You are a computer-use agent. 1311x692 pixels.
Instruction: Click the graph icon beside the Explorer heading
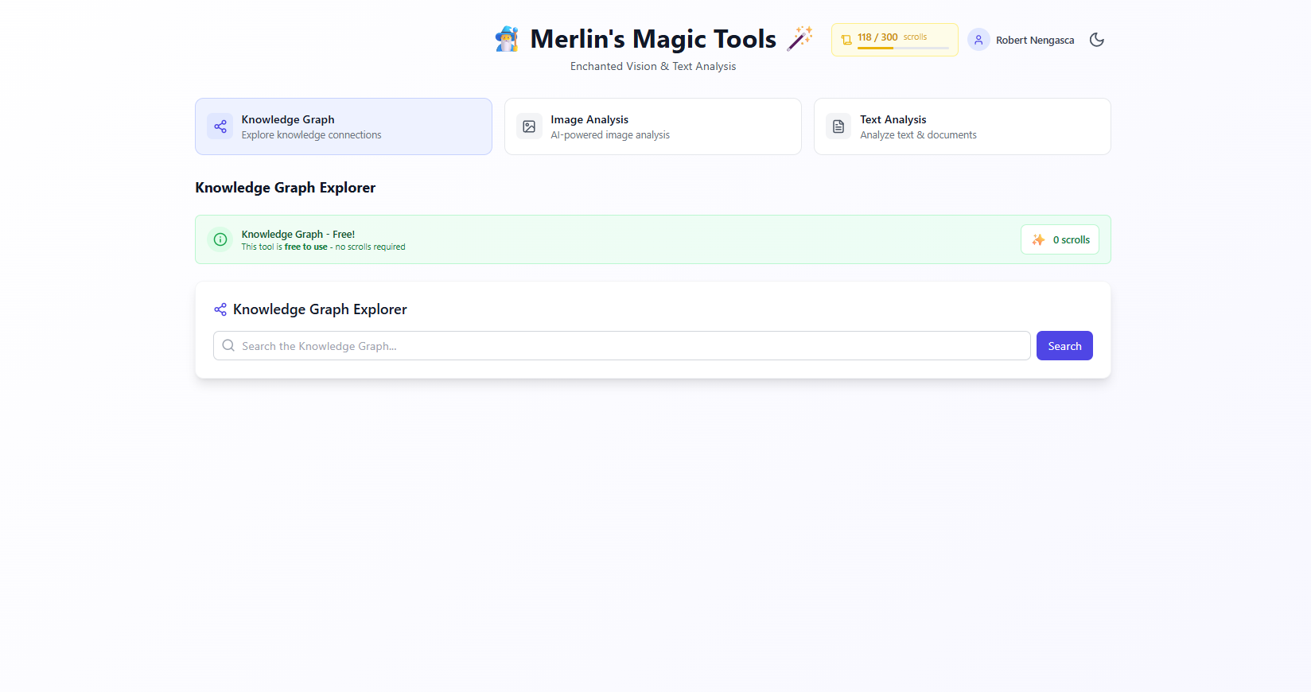coord(220,309)
